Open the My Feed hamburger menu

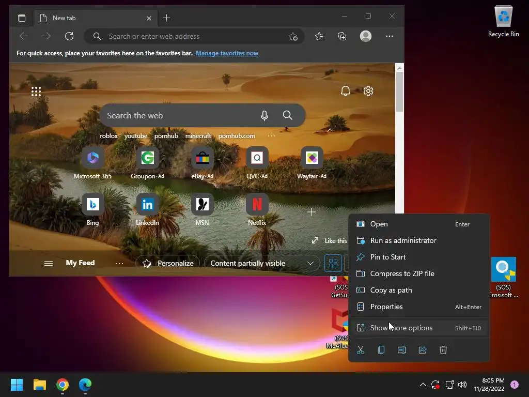pos(49,263)
